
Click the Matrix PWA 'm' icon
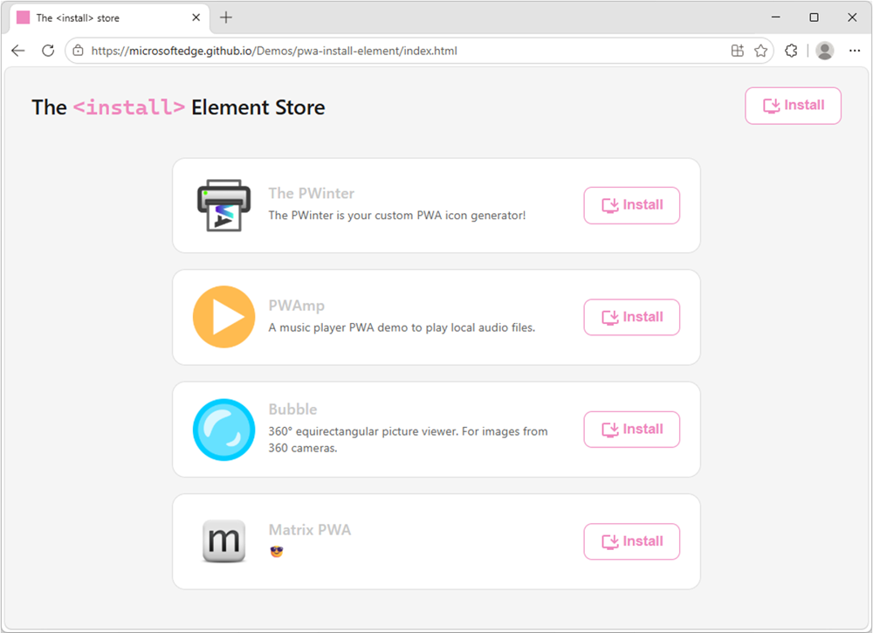point(223,540)
